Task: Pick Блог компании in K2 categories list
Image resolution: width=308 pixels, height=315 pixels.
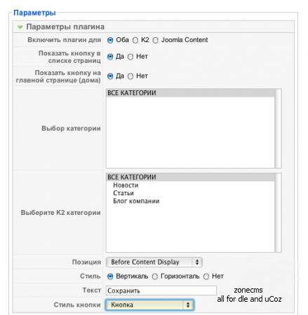Action: coord(136,201)
